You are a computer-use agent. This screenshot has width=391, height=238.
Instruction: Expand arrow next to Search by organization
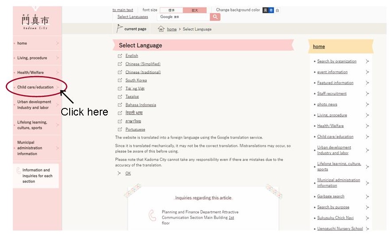pyautogui.click(x=367, y=61)
